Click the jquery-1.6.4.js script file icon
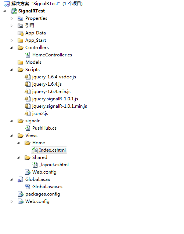184x234 pixels. click(28, 84)
